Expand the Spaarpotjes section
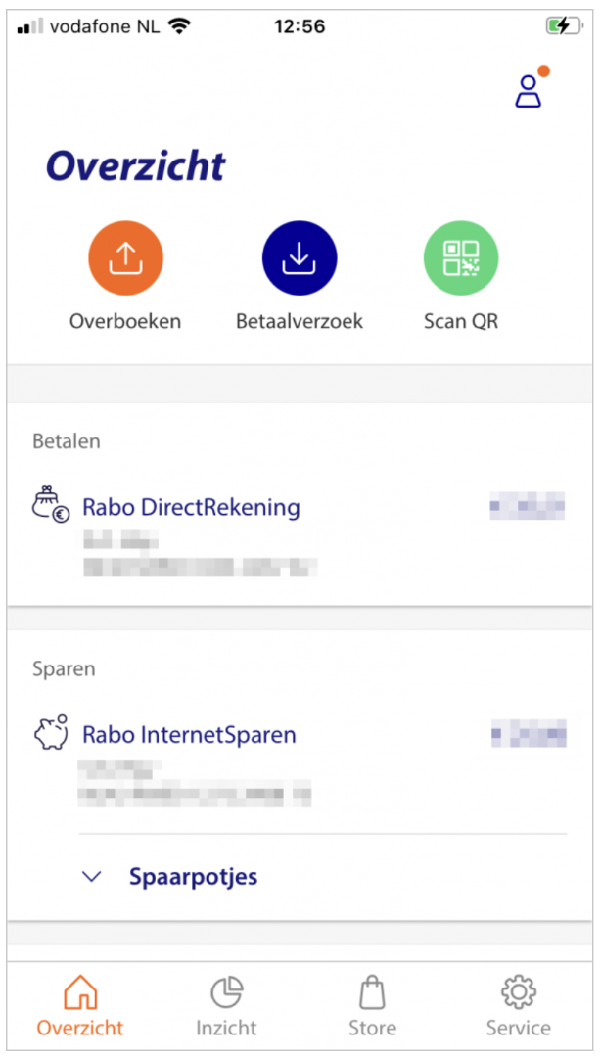Viewport: 601px width, 1057px height. pyautogui.click(x=193, y=876)
